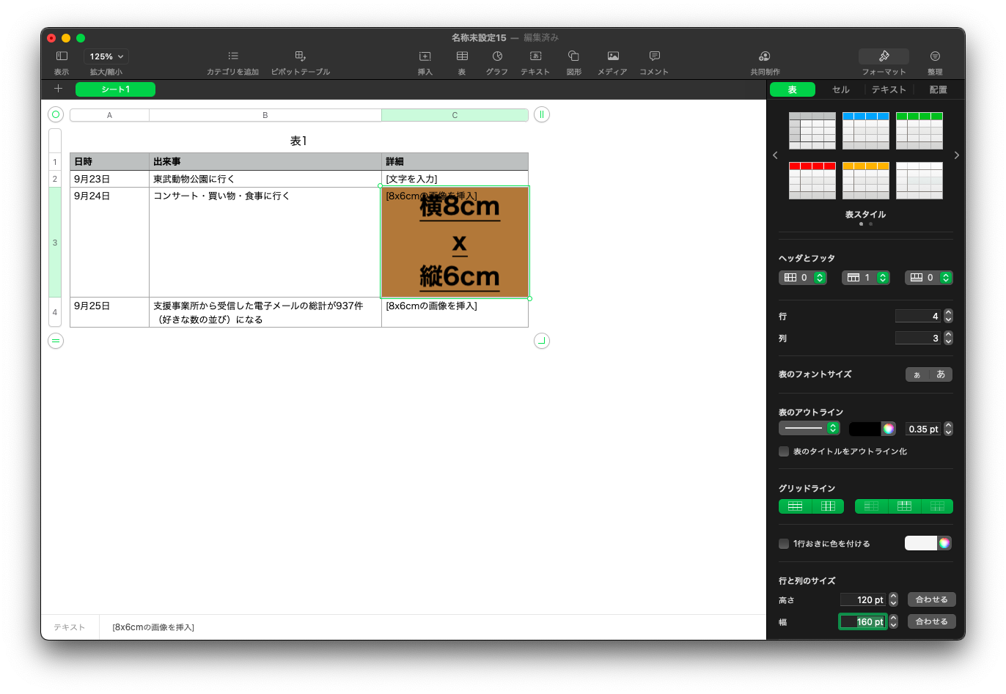Click the Add Category (カテゴリを追加) icon
This screenshot has width=1006, height=694.
(232, 56)
